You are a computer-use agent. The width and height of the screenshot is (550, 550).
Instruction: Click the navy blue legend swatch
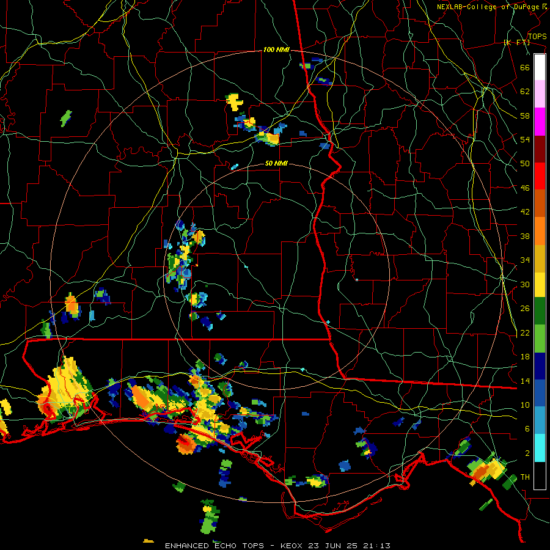click(x=540, y=366)
